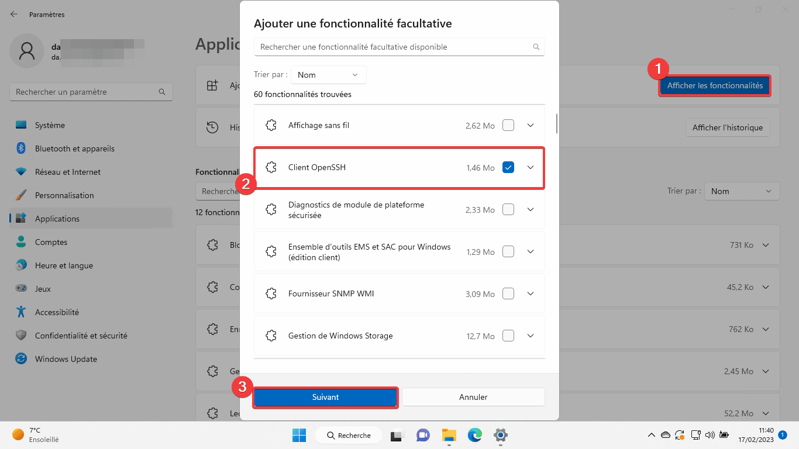Click the Windows Start button
799x449 pixels.
tap(299, 435)
